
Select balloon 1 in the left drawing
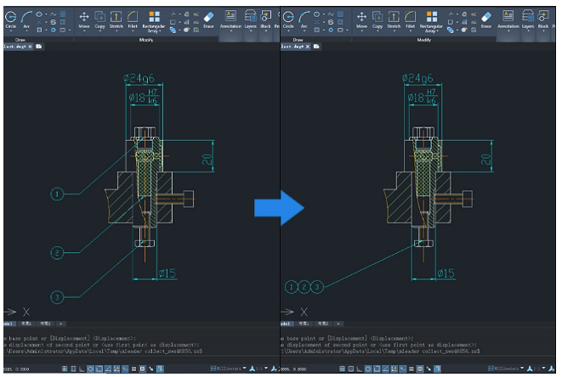click(x=57, y=194)
